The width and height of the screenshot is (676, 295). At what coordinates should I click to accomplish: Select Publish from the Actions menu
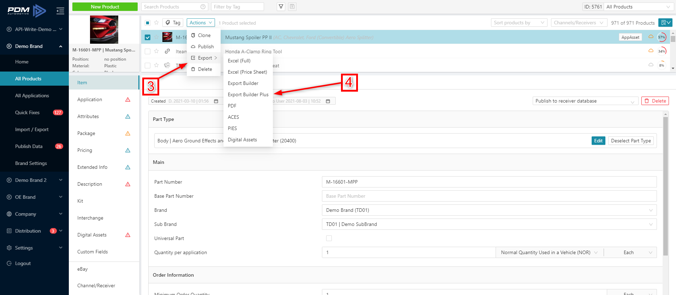point(204,47)
